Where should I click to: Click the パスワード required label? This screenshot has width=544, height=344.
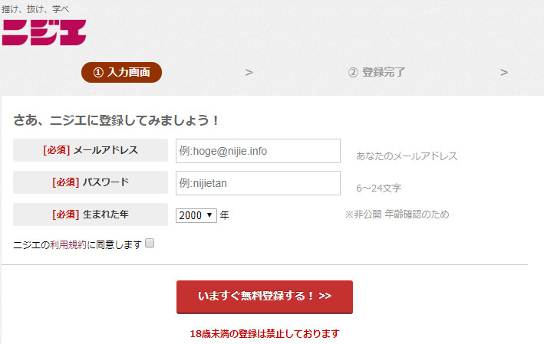click(x=91, y=182)
